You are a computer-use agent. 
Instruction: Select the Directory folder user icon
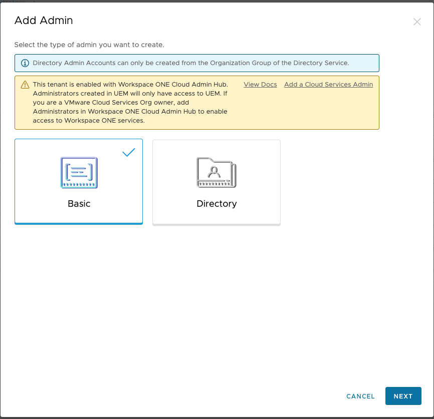coord(216,173)
